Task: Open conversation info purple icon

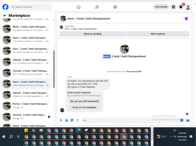Action: pyautogui.click(x=186, y=18)
